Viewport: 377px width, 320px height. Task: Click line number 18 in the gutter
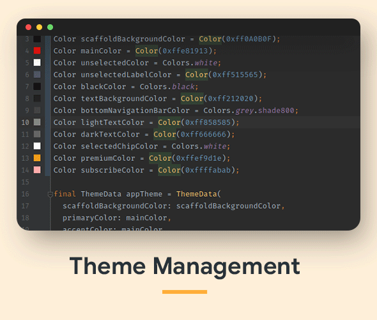tap(26, 218)
